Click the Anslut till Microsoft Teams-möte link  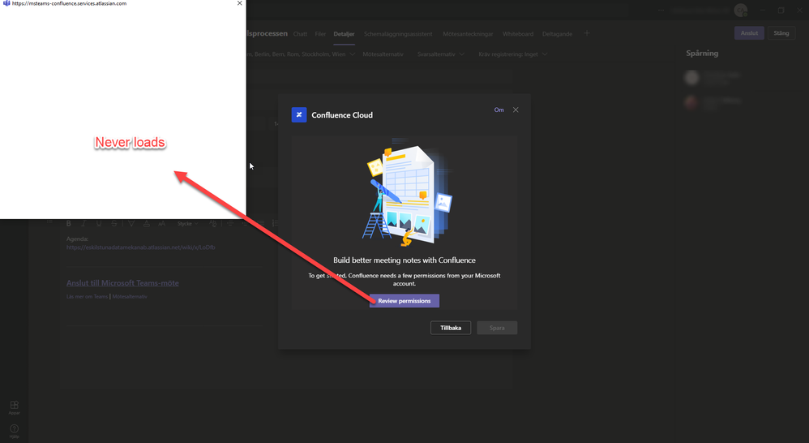click(122, 283)
